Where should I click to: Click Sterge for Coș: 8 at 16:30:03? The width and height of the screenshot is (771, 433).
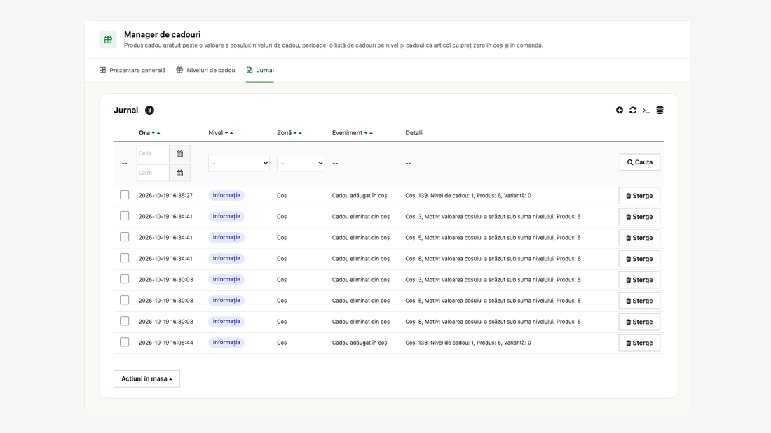click(639, 322)
